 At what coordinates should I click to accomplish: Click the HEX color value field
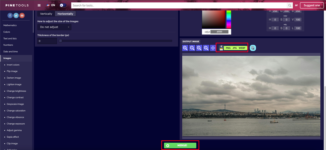[219, 32]
